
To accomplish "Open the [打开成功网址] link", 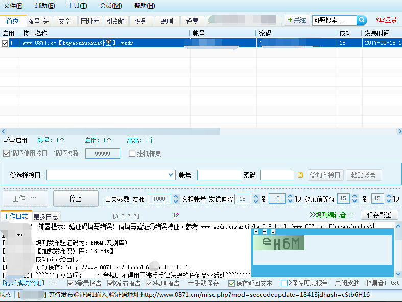I will tap(23, 283).
